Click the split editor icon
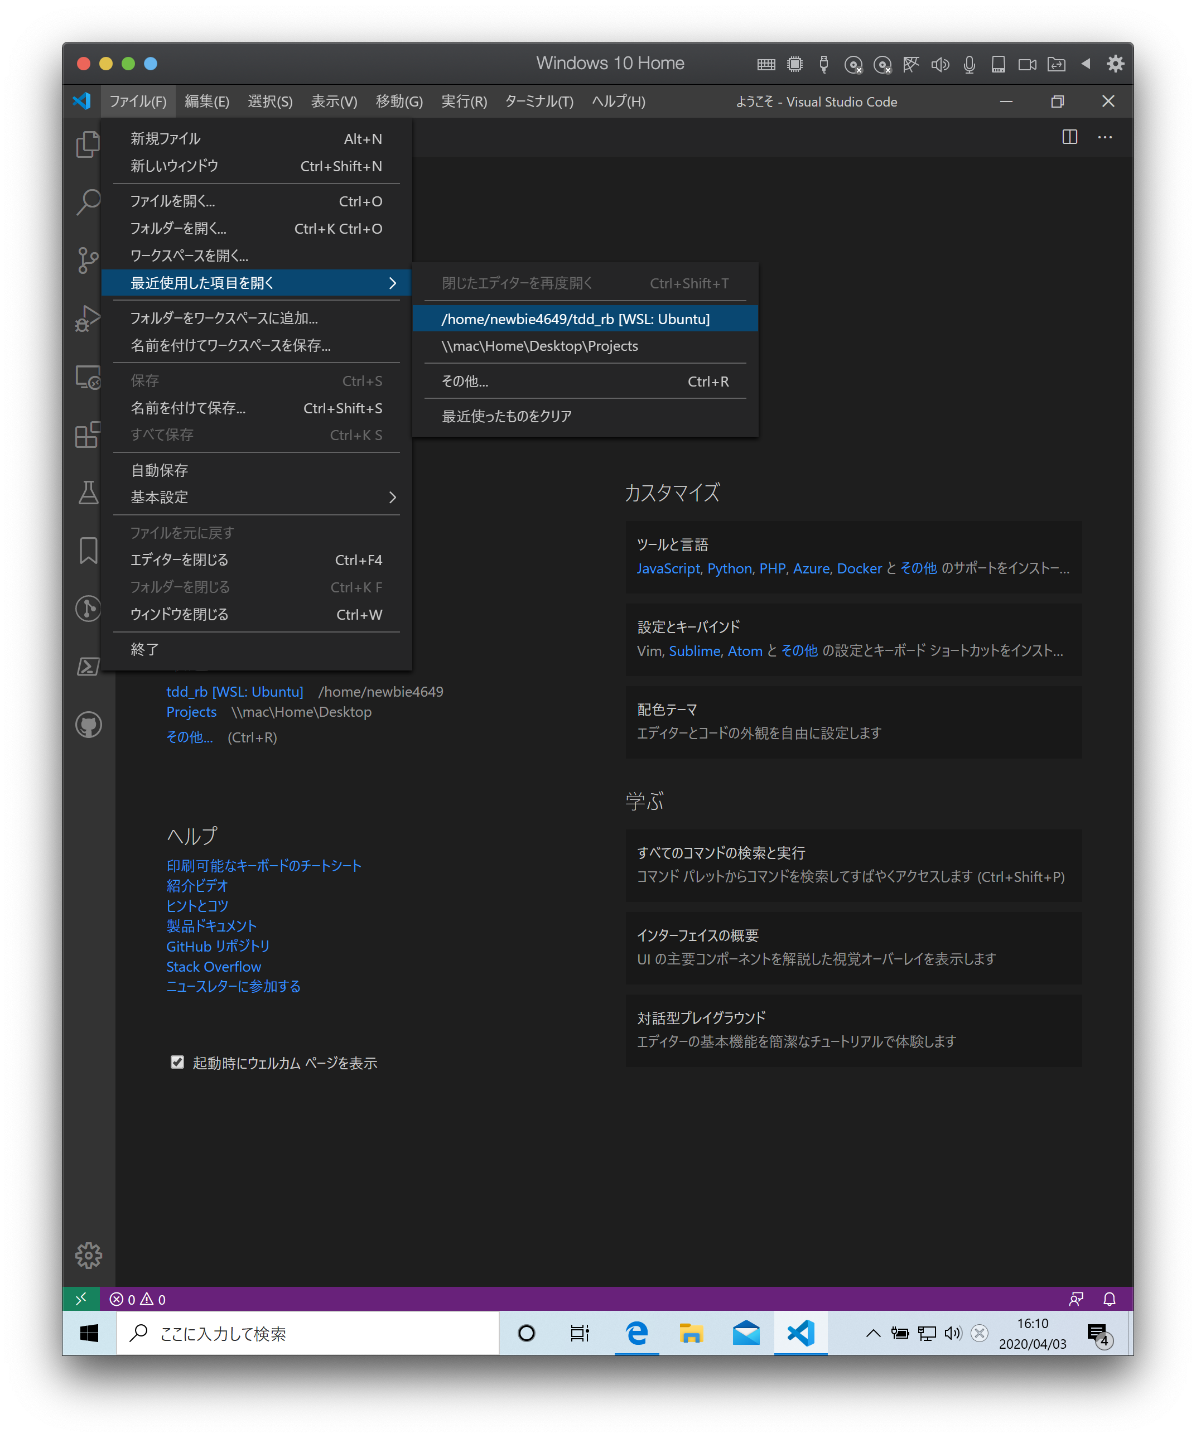 (x=1069, y=138)
